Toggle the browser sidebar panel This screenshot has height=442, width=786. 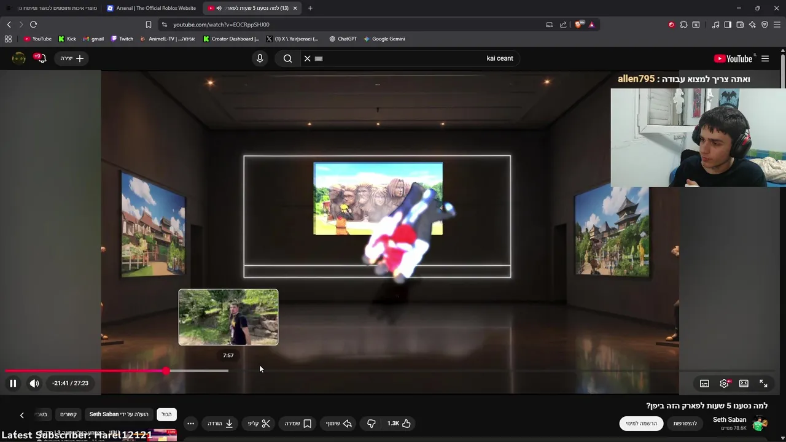click(728, 25)
